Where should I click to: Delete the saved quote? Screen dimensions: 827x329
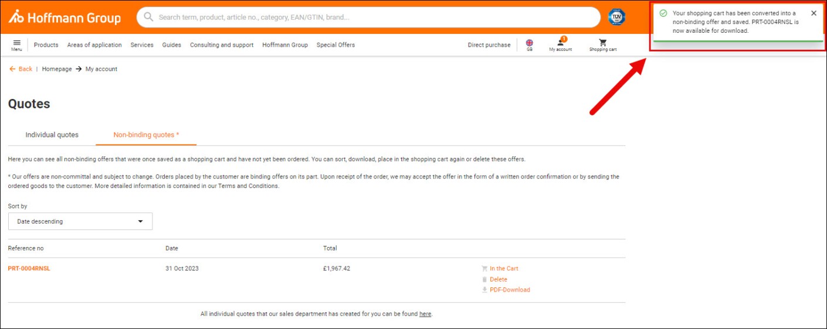[x=498, y=279]
